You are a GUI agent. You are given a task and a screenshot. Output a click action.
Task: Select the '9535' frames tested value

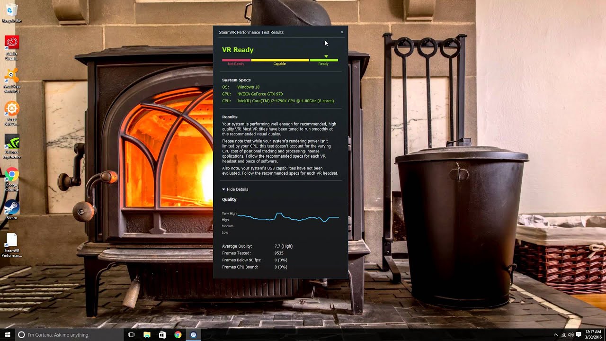tap(279, 253)
